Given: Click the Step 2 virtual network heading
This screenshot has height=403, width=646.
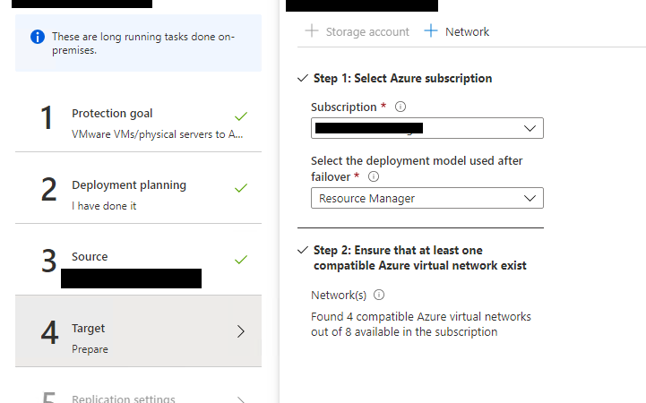Looking at the screenshot, I should pyautogui.click(x=420, y=258).
